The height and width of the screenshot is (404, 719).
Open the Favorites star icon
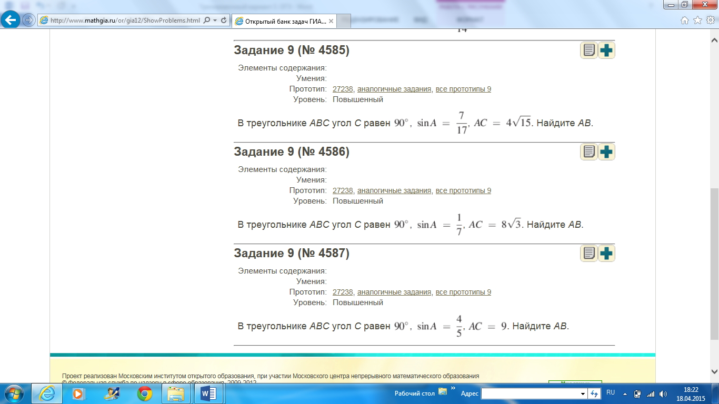coord(697,21)
